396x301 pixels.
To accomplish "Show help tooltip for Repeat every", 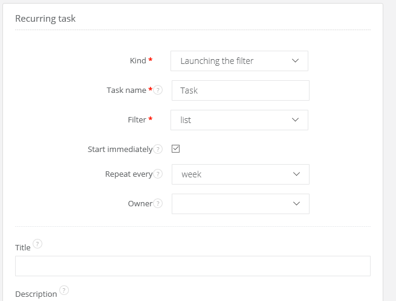I will coord(158,174).
